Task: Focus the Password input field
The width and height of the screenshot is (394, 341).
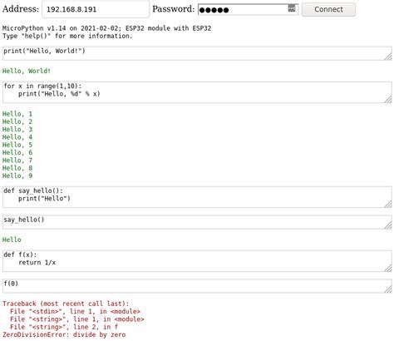Action: tap(249, 9)
